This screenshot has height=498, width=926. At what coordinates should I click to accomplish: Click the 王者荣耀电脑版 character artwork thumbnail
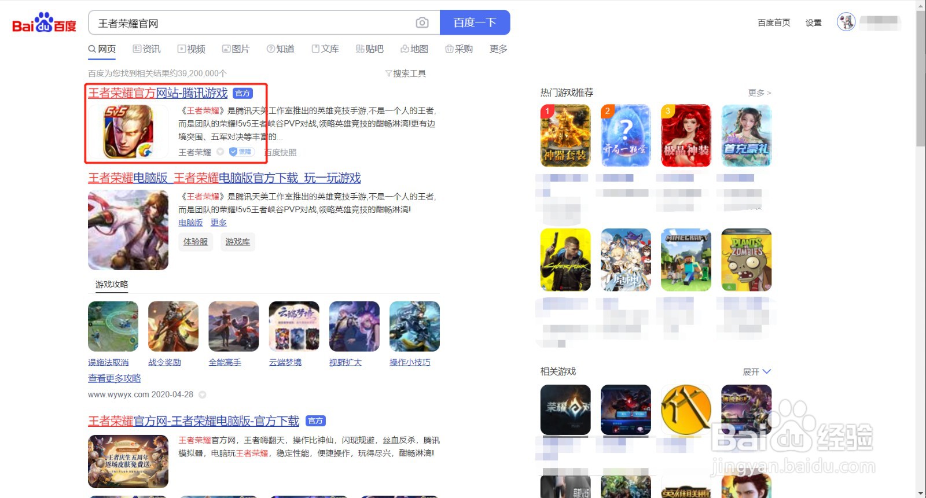click(x=128, y=230)
